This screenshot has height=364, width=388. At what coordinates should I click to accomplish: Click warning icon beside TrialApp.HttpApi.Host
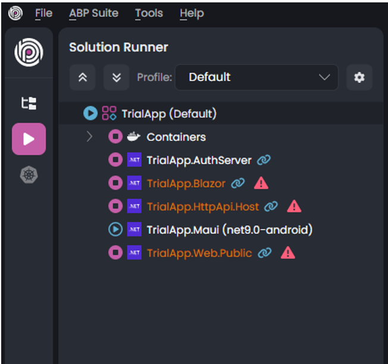coord(294,206)
